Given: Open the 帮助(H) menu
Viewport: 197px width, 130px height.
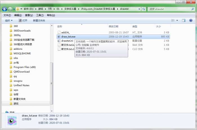Looking at the screenshot, I should point(51,15).
